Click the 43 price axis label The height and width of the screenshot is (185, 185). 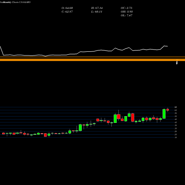tap(176, 122)
